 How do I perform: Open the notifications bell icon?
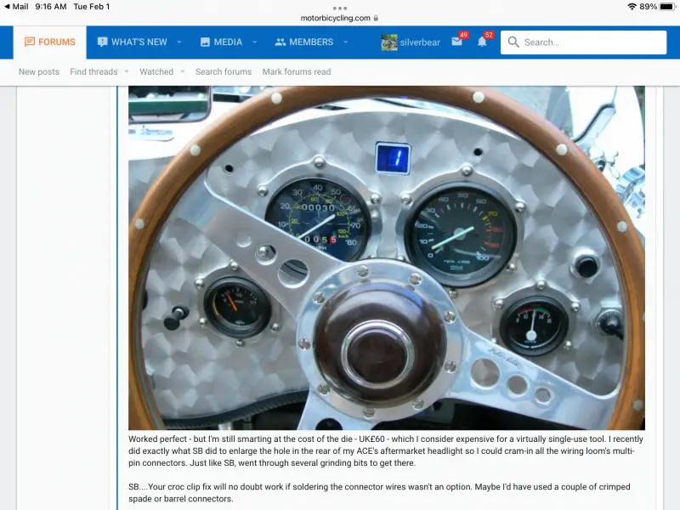[482, 42]
